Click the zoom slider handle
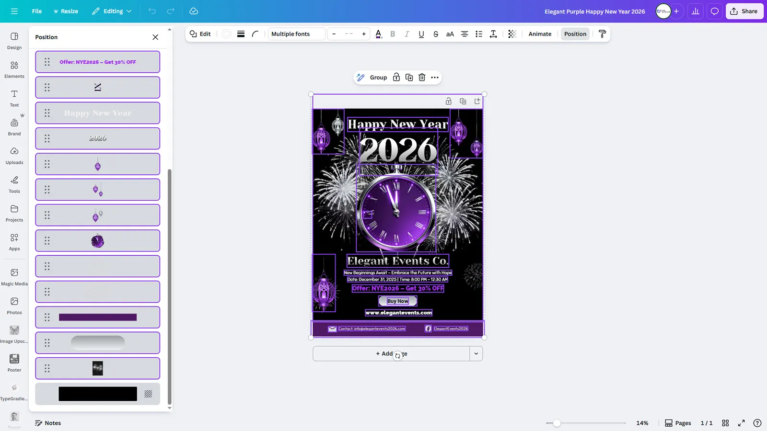Image resolution: width=767 pixels, height=431 pixels. click(557, 423)
